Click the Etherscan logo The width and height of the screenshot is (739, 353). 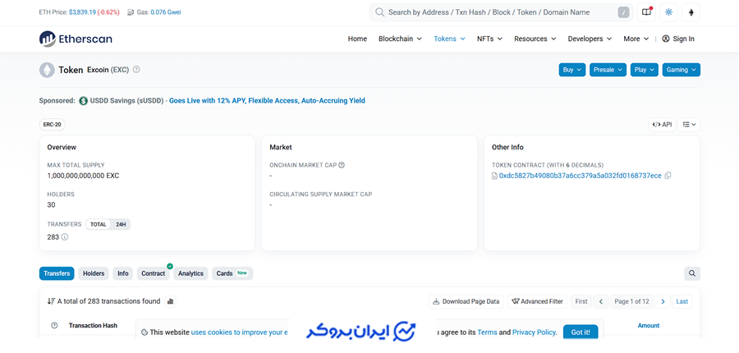pos(76,39)
